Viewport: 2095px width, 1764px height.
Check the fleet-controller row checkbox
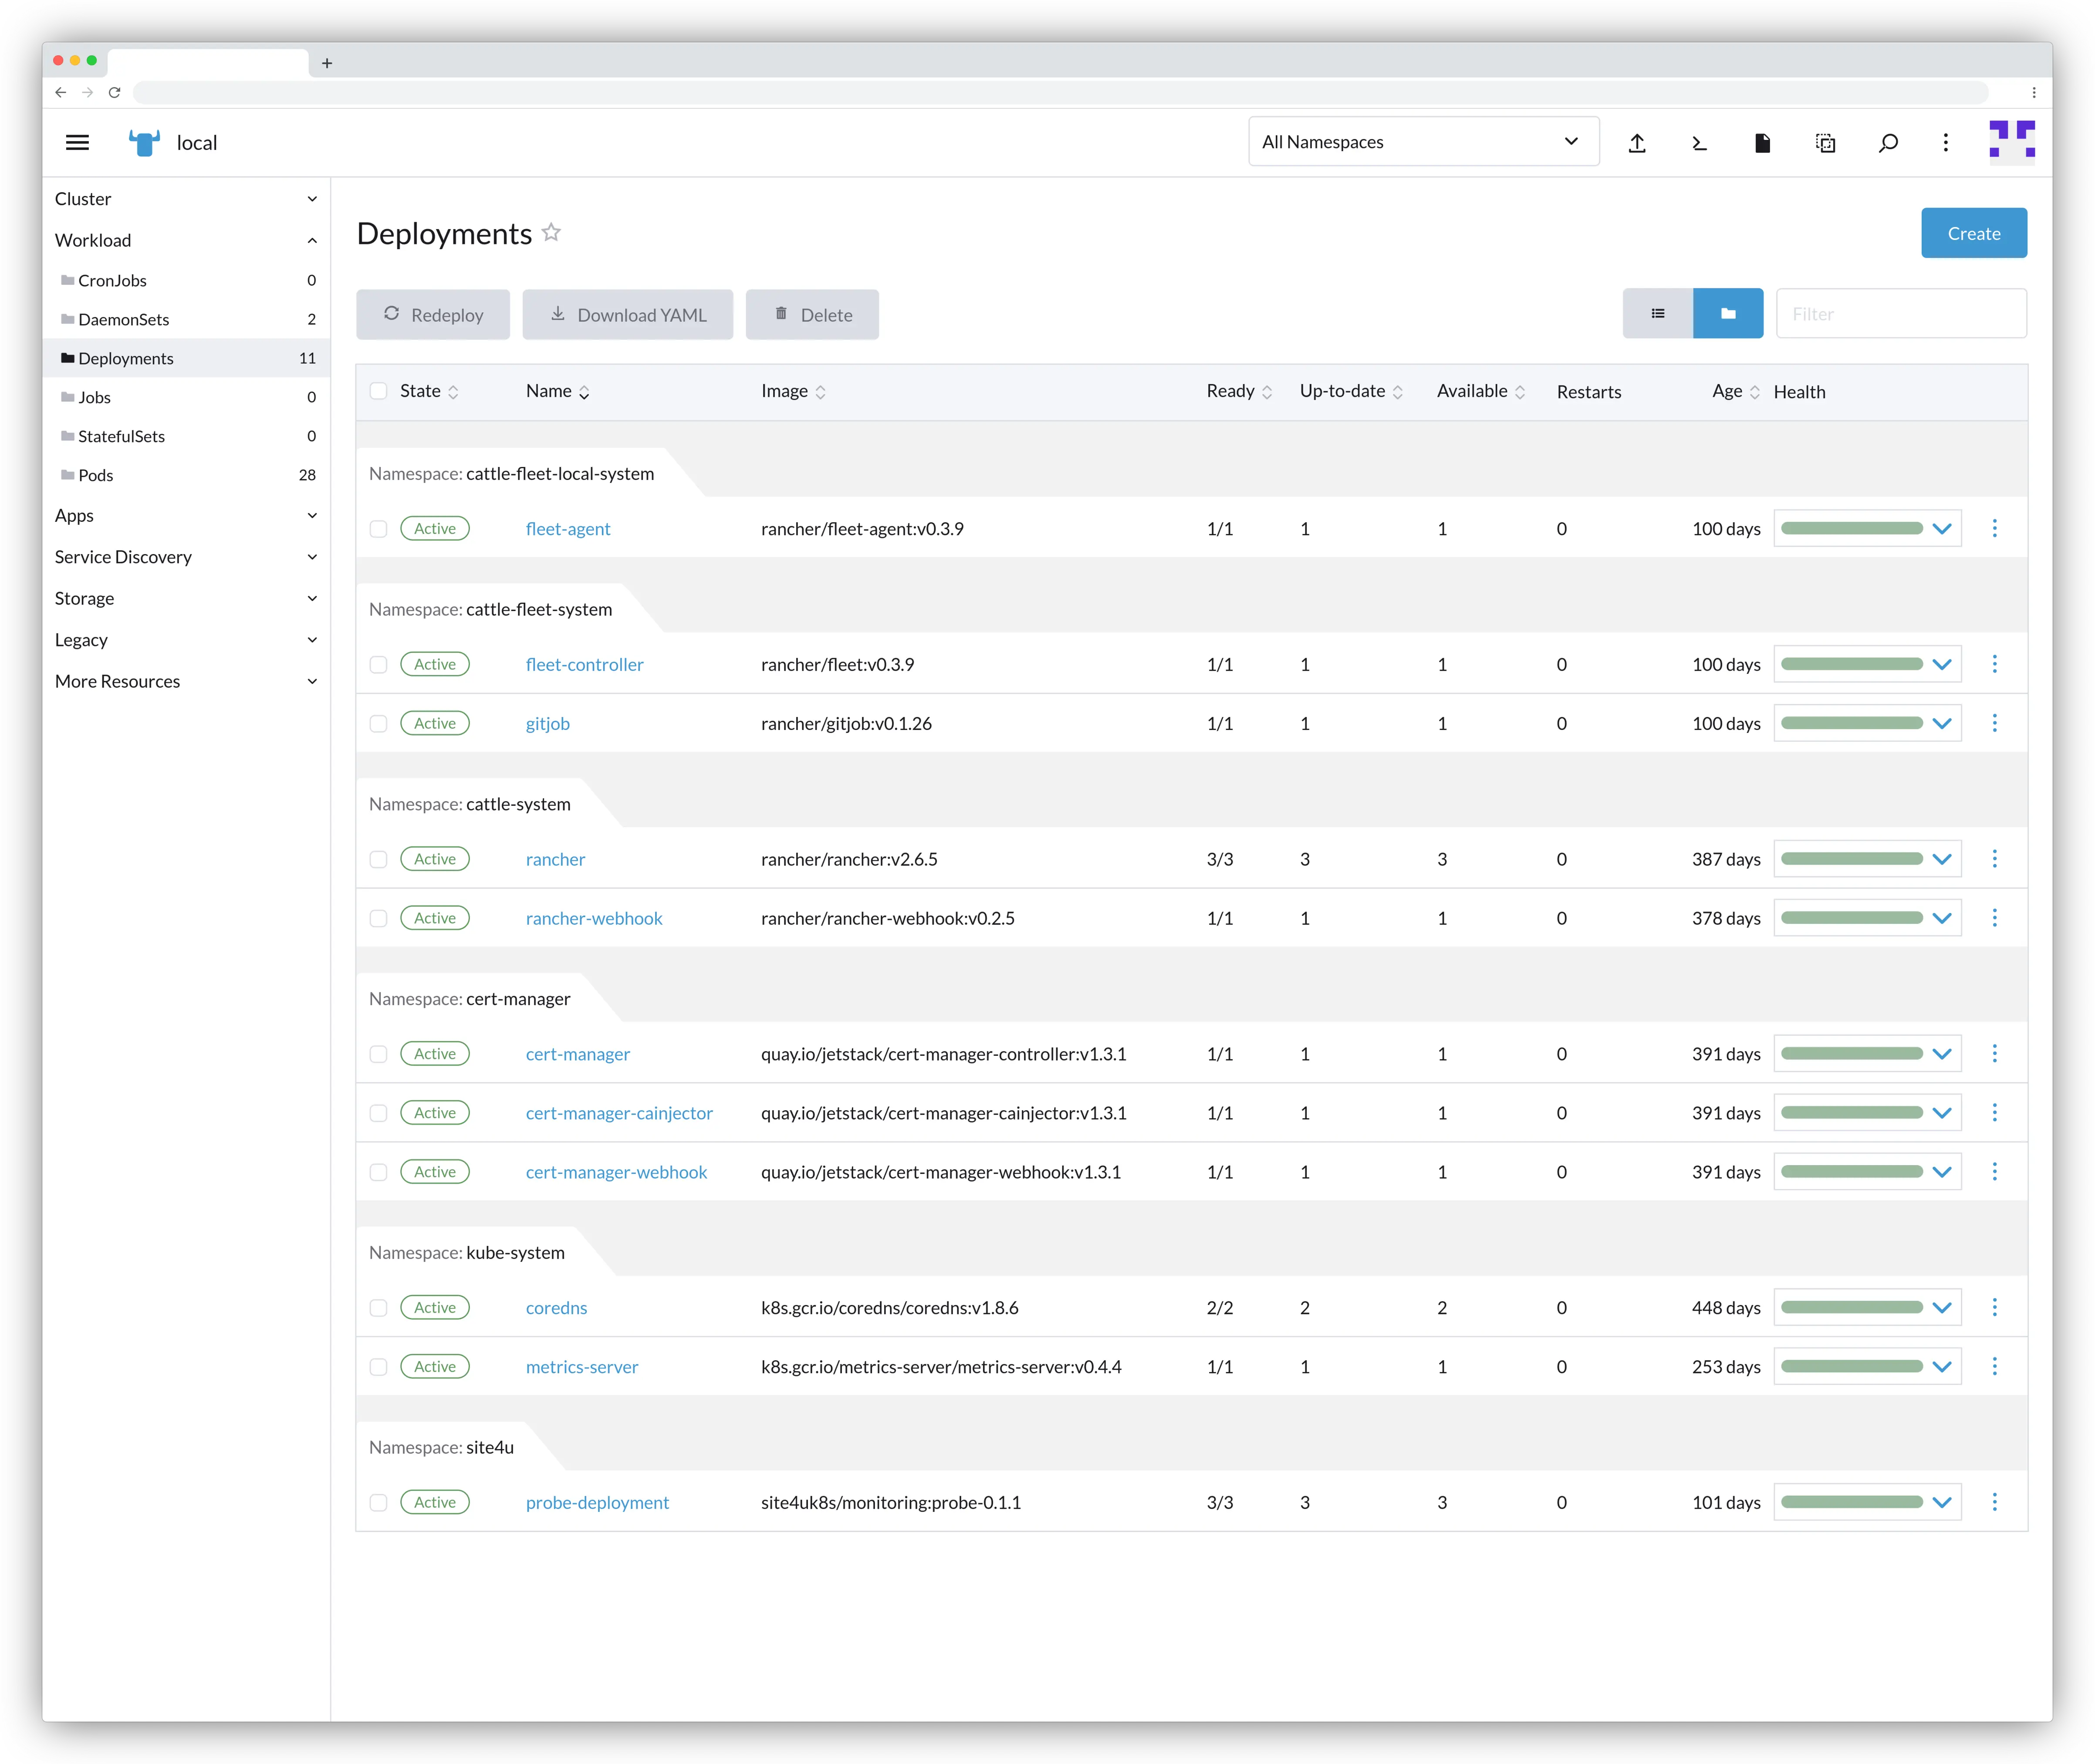378,665
